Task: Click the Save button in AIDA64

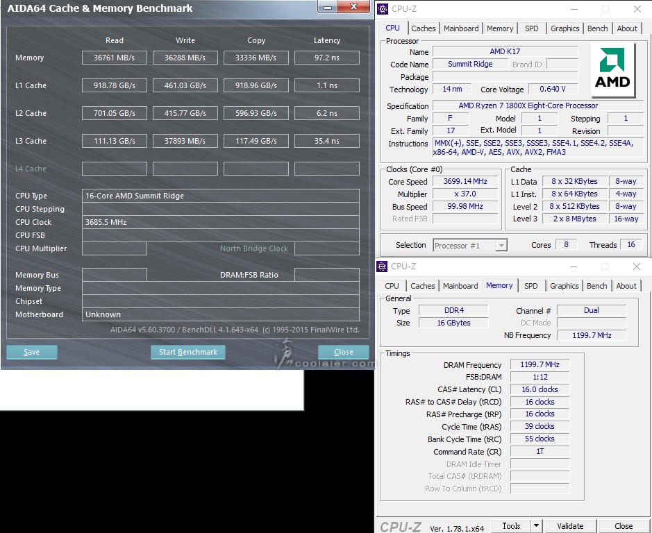Action: pos(32,352)
